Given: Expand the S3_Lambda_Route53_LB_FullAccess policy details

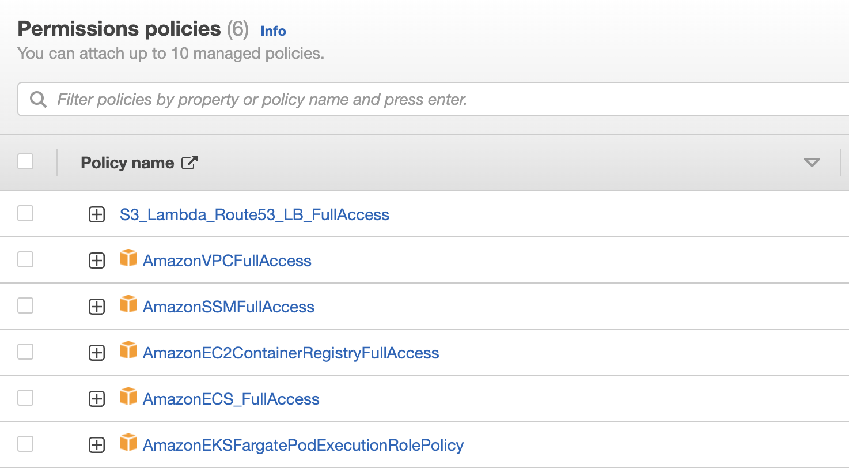Looking at the screenshot, I should (x=97, y=215).
